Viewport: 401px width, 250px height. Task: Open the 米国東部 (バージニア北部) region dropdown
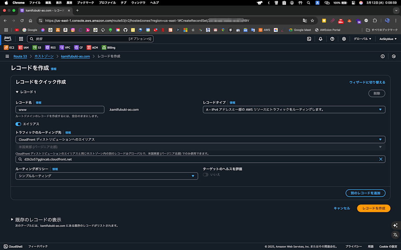click(x=200, y=147)
